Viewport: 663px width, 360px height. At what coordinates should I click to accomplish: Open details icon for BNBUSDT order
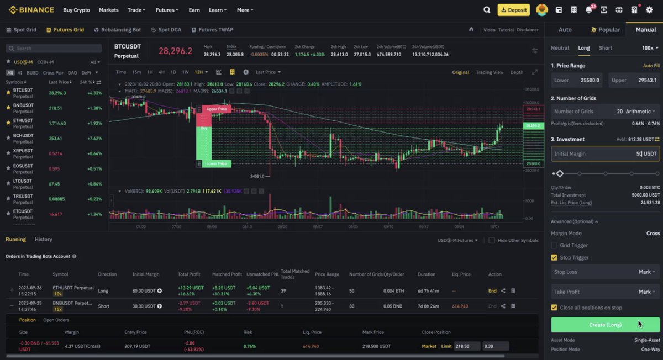point(513,306)
